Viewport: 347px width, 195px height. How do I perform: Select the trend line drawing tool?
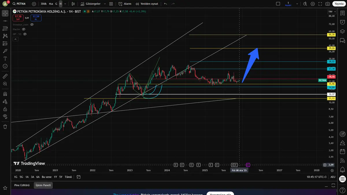(5, 21)
